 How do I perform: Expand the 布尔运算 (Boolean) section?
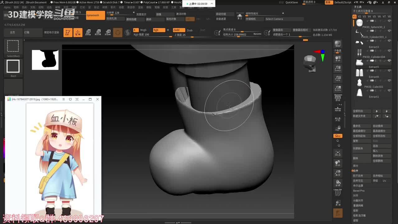[x=358, y=186]
